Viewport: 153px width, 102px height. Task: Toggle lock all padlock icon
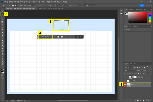[139, 73]
